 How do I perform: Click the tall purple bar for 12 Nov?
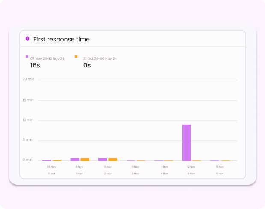(187, 142)
